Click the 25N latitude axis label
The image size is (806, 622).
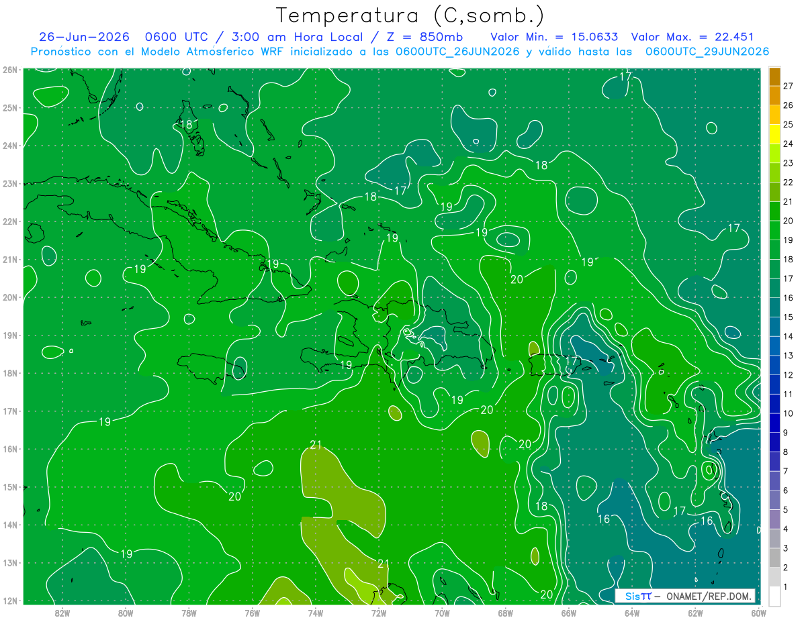point(9,107)
